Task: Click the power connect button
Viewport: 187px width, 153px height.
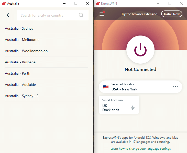Action: (140, 50)
